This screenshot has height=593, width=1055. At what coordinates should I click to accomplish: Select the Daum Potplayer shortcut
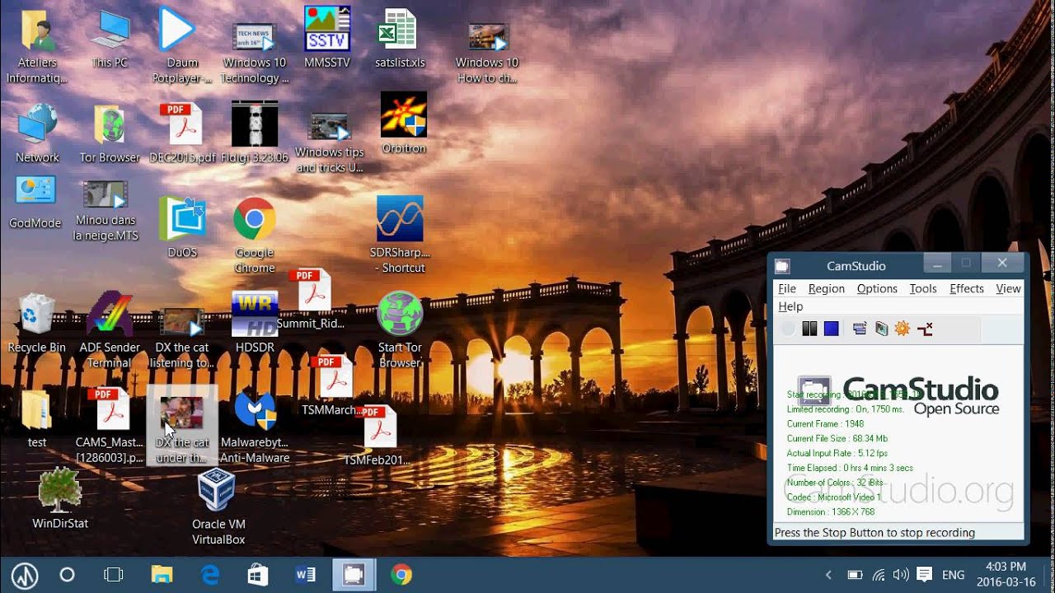click(182, 47)
